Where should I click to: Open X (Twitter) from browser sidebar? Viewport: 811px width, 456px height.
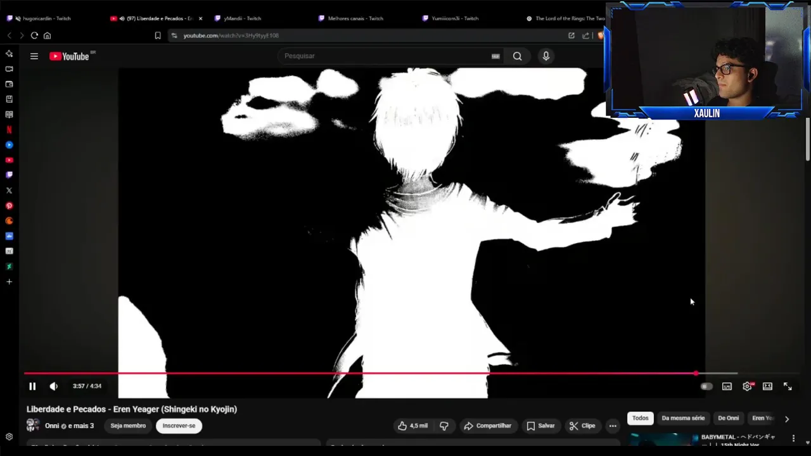point(9,190)
